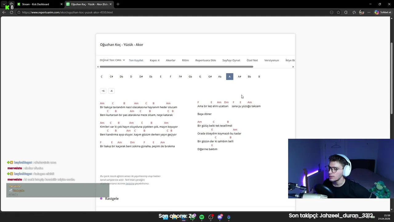Screen dimensions: 394x222
Task: Click the Rastgele heading
Action: pos(112,199)
